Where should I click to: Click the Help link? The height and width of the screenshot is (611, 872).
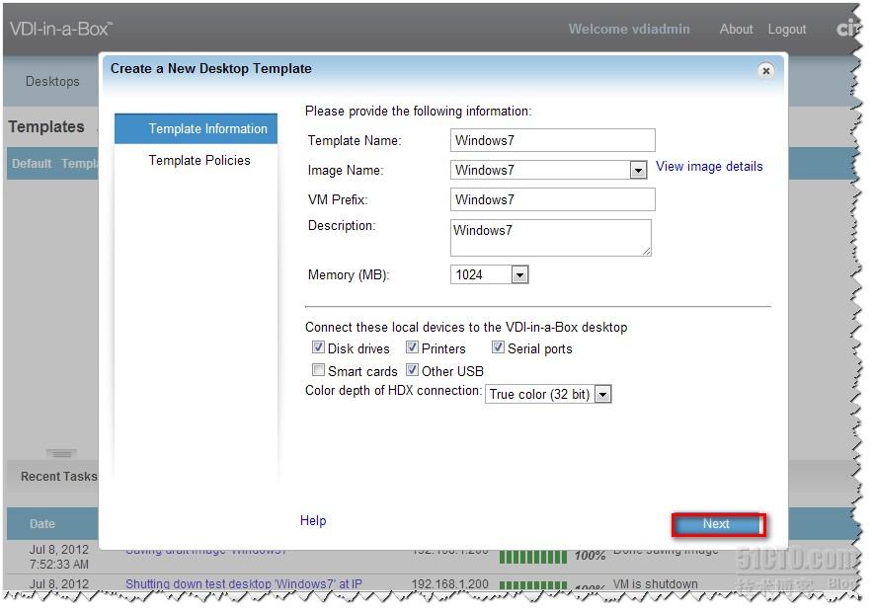[x=313, y=520]
